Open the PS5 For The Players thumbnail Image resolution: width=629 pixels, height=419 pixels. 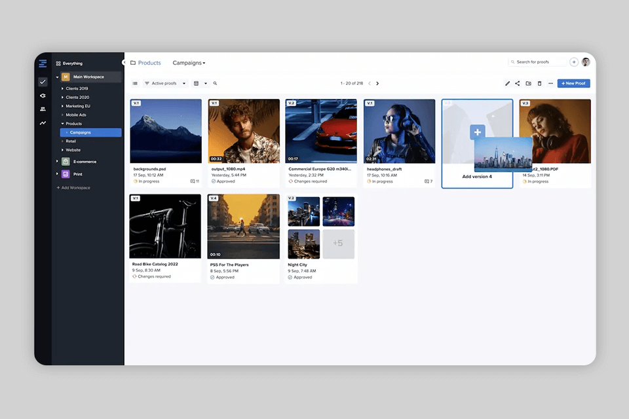click(x=244, y=226)
